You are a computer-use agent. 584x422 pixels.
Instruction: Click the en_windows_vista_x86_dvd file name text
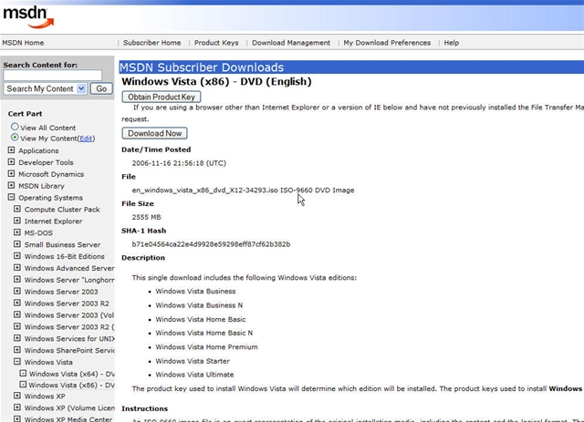tap(204, 190)
